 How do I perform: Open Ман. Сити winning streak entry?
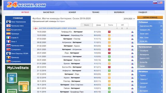144,38
